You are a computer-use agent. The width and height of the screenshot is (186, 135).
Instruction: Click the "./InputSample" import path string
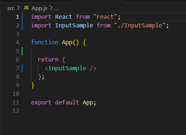tap(140, 26)
